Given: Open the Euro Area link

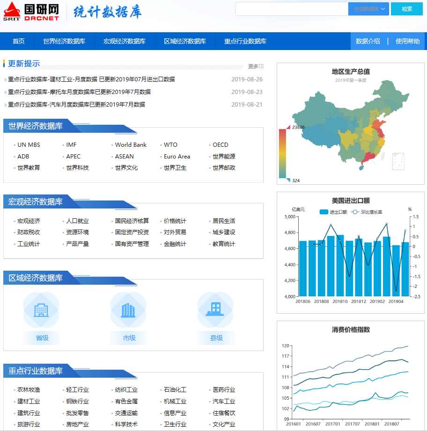Looking at the screenshot, I should click(177, 157).
